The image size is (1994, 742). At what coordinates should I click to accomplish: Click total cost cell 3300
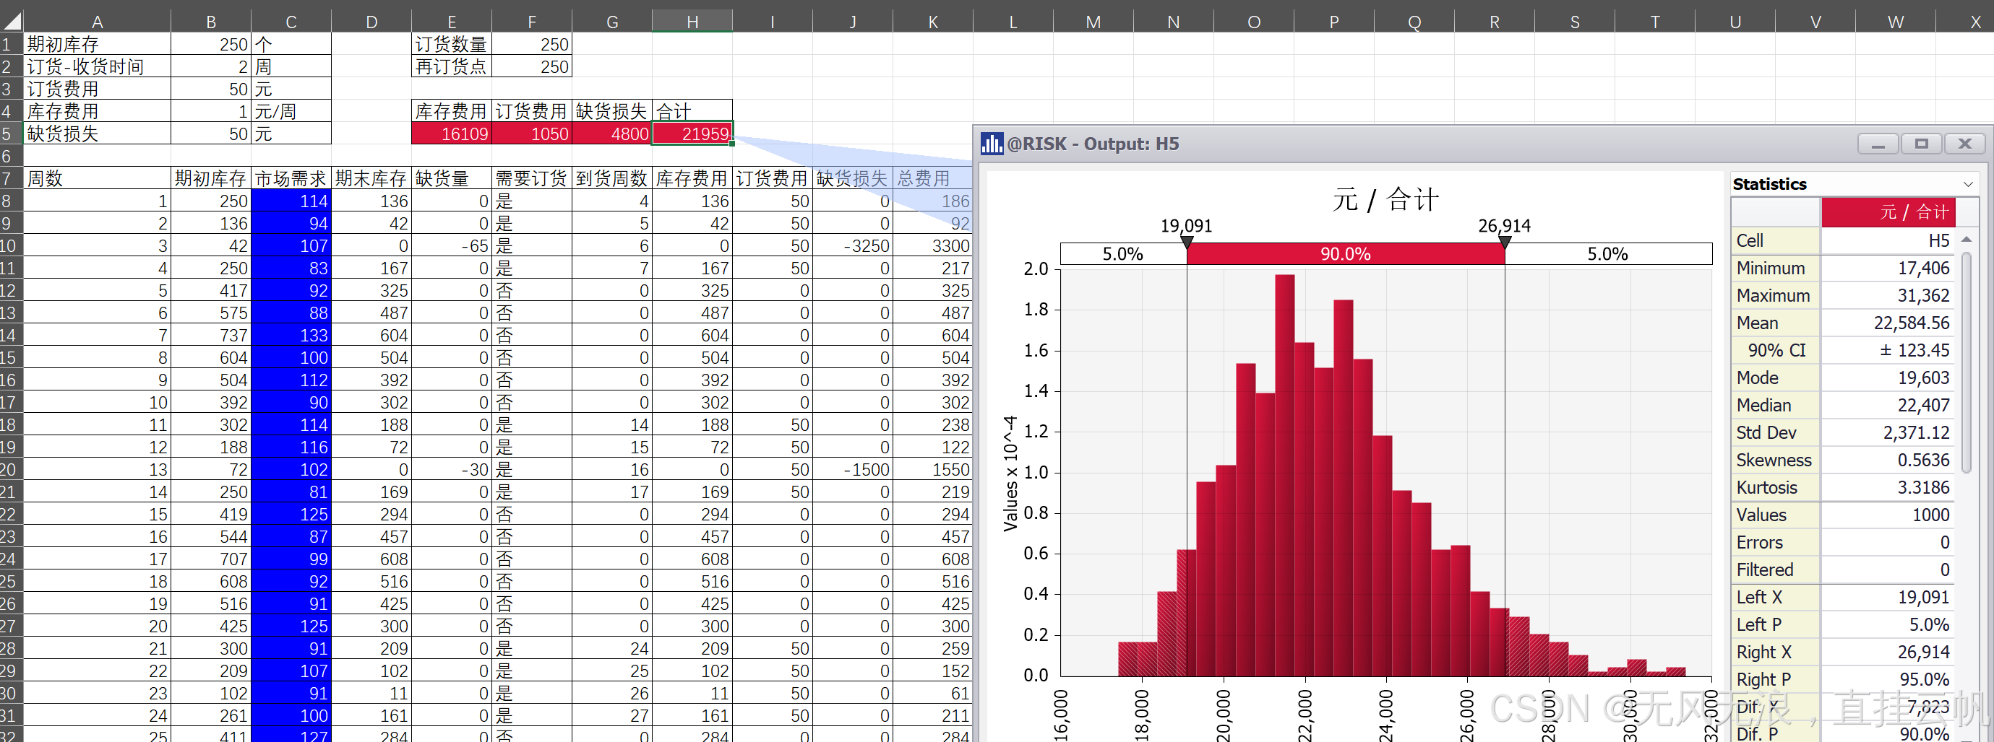pos(933,246)
